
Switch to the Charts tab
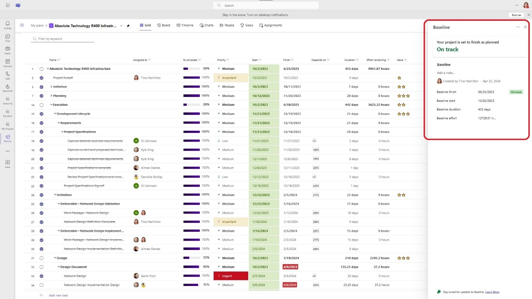tap(207, 25)
